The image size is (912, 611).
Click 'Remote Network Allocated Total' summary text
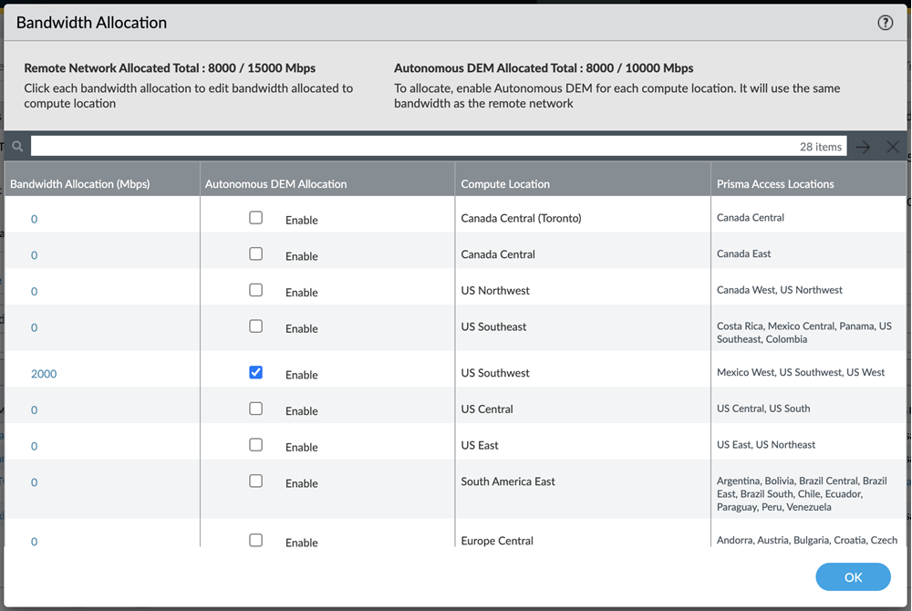coord(170,68)
